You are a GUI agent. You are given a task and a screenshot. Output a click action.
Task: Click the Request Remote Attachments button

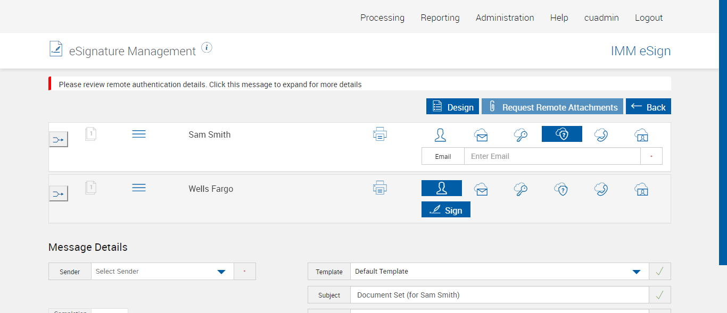552,107
